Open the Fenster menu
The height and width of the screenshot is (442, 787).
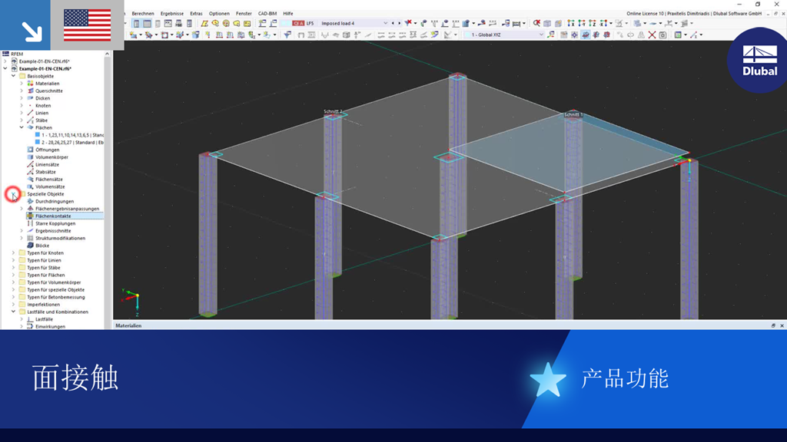[244, 14]
